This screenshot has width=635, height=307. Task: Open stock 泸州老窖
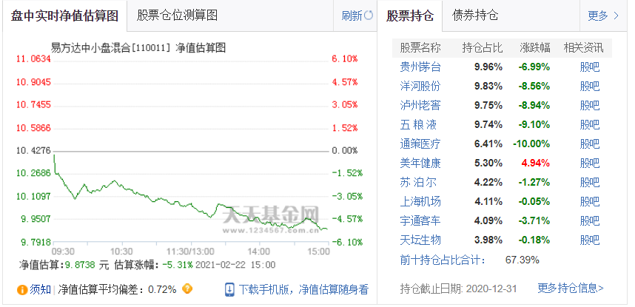tap(420, 105)
